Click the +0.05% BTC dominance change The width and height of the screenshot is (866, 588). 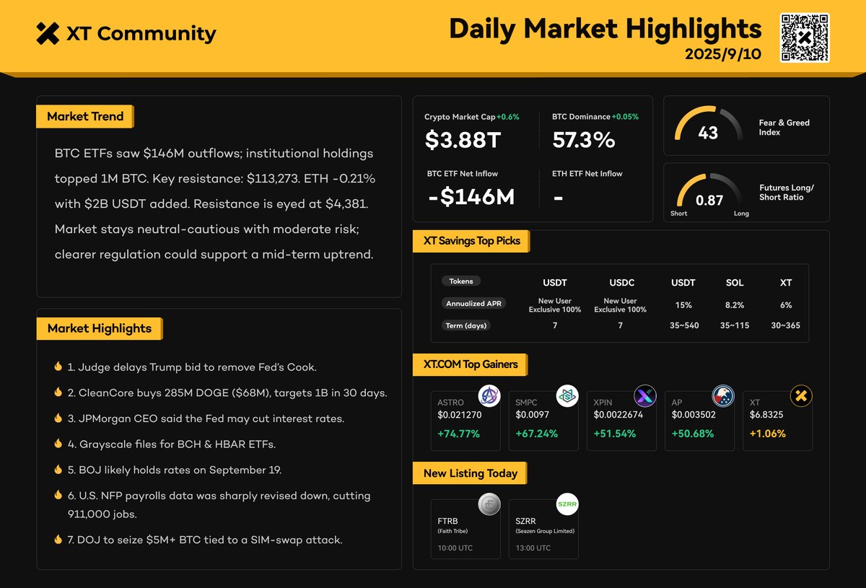coord(625,116)
